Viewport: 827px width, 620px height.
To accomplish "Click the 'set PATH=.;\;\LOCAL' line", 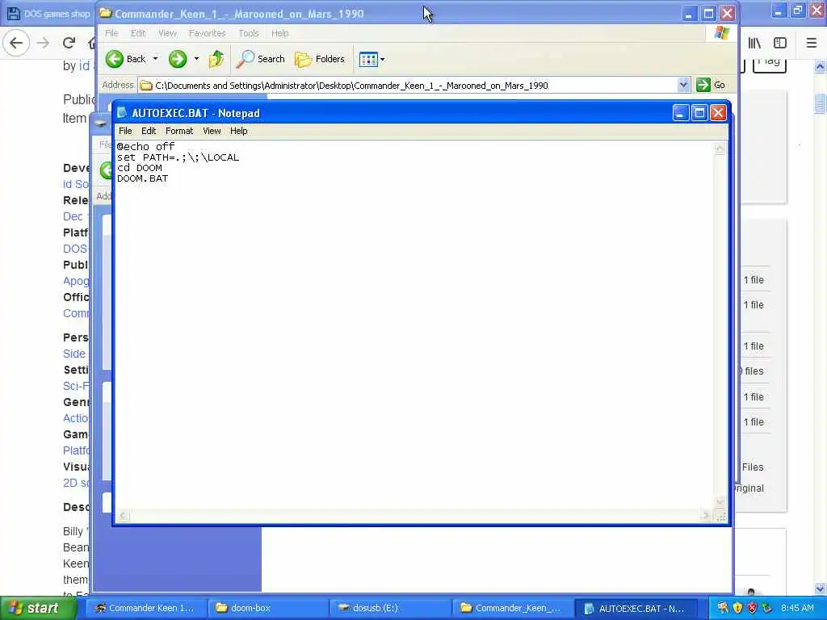I will tap(178, 157).
